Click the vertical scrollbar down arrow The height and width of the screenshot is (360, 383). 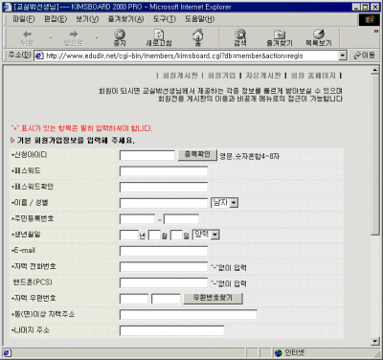[x=375, y=341]
